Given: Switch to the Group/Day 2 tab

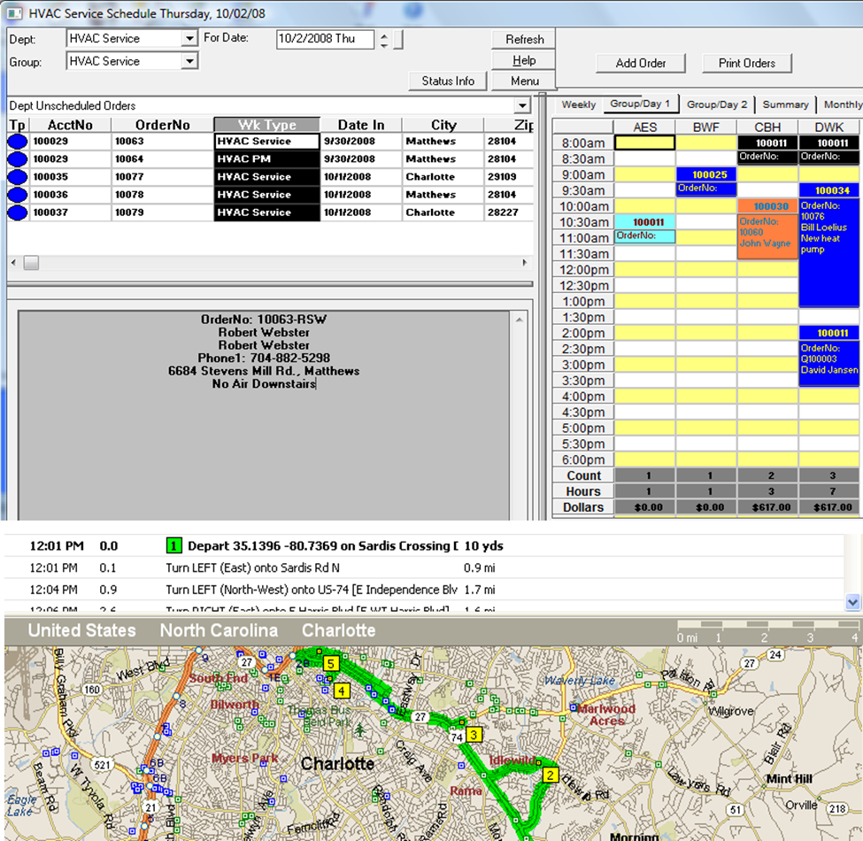Looking at the screenshot, I should (716, 104).
